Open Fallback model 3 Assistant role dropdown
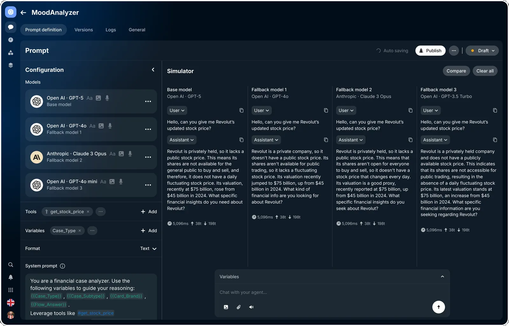The image size is (509, 326). point(435,140)
